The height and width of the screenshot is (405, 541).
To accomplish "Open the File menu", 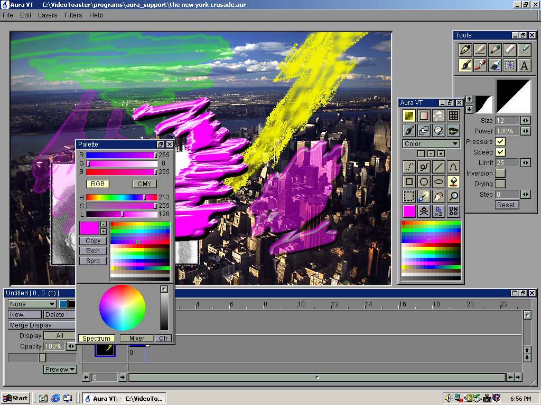I will [7, 15].
